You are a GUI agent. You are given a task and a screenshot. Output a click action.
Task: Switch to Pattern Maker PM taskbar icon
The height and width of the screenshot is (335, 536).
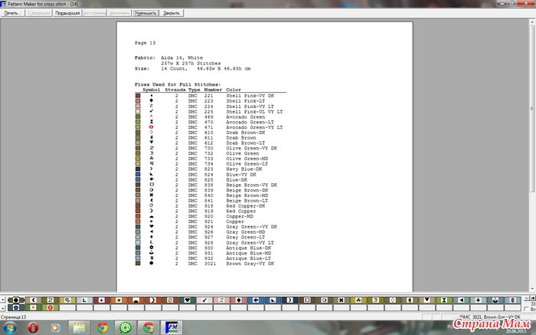172,328
